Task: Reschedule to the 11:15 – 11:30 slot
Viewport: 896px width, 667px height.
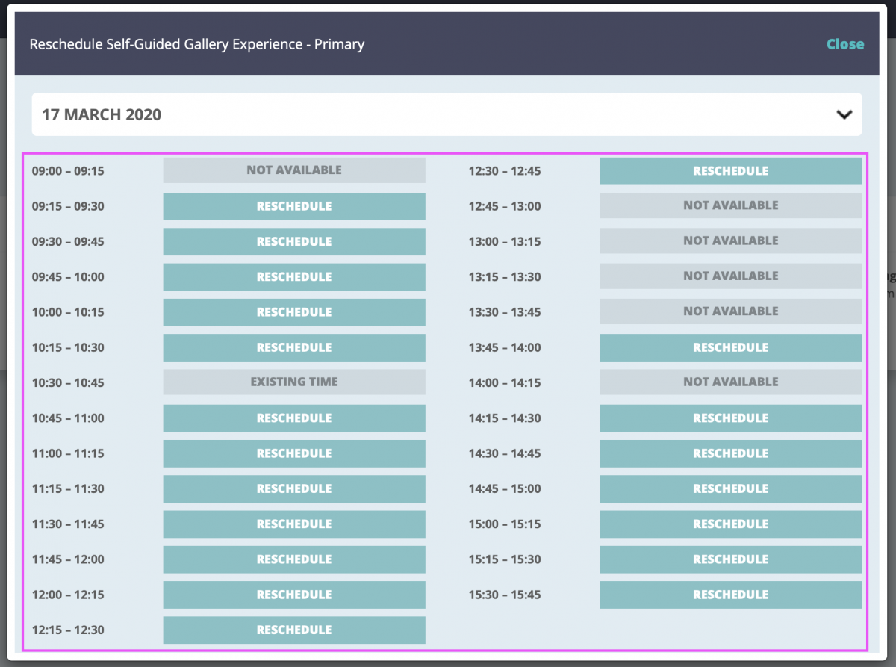Action: tap(294, 488)
